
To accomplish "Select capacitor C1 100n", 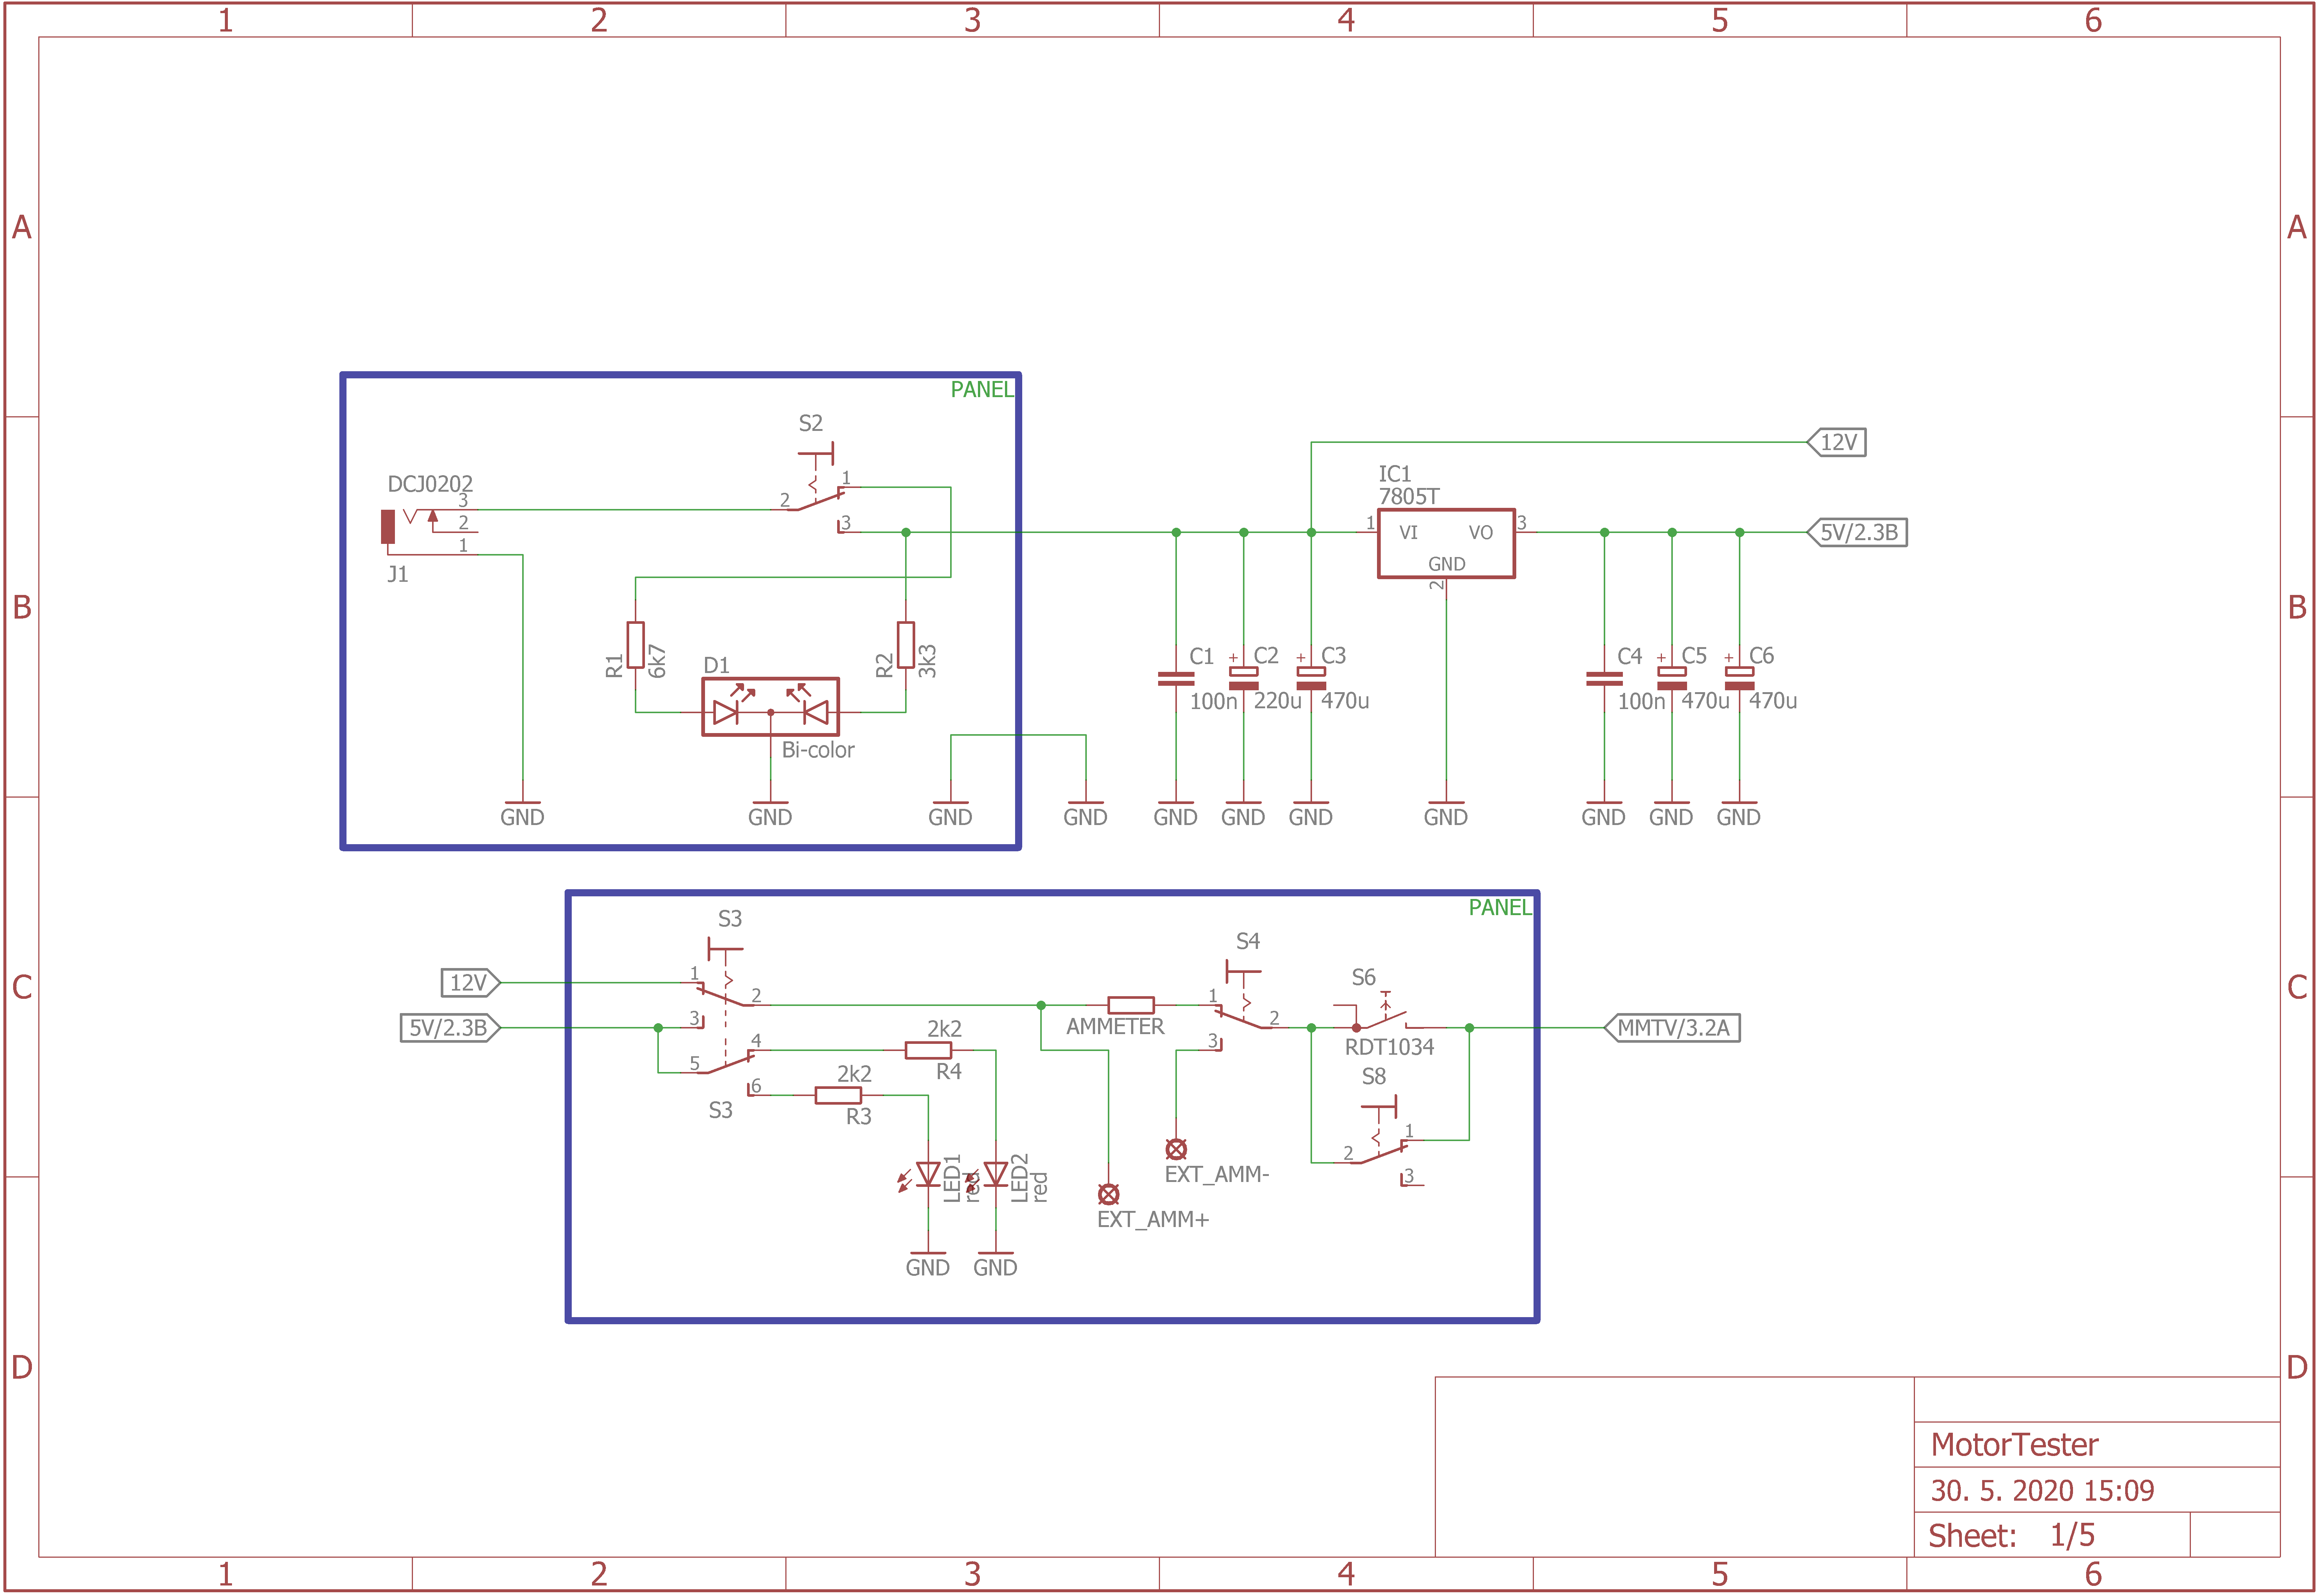I will [x=1176, y=679].
